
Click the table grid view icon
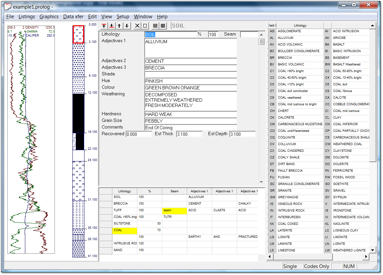163,26
